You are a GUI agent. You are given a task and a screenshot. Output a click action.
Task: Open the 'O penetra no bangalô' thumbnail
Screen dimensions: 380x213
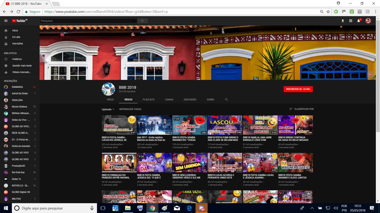260,125
